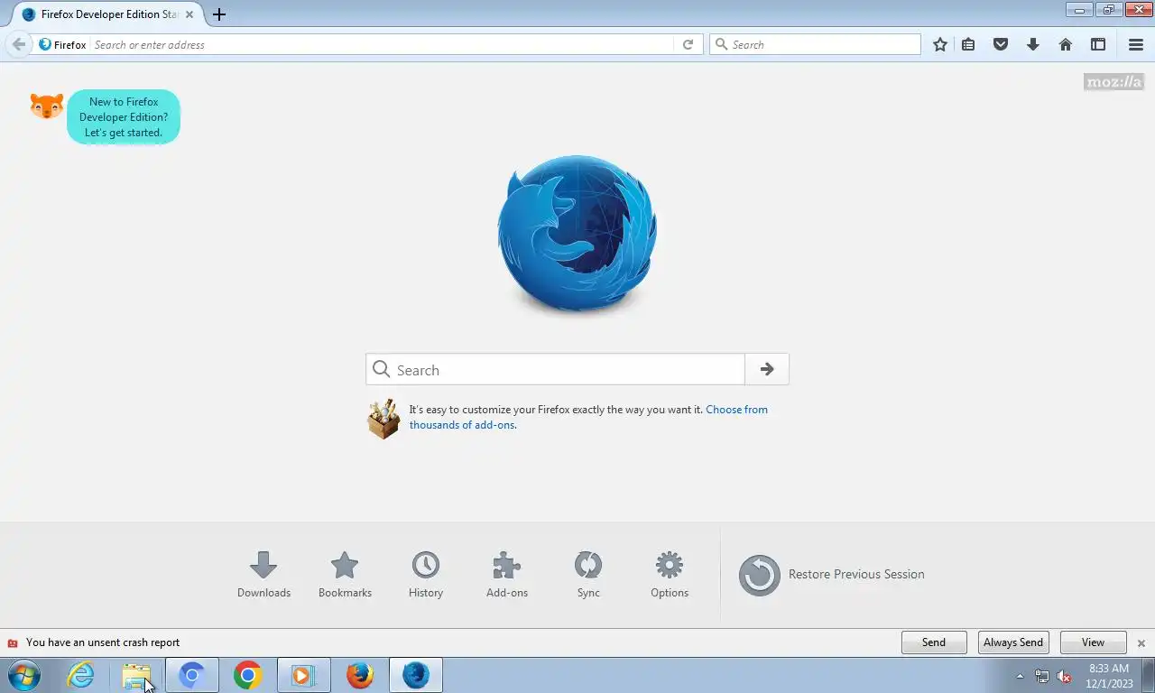Open the media player taskbar icon
This screenshot has height=693, width=1155.
(303, 675)
